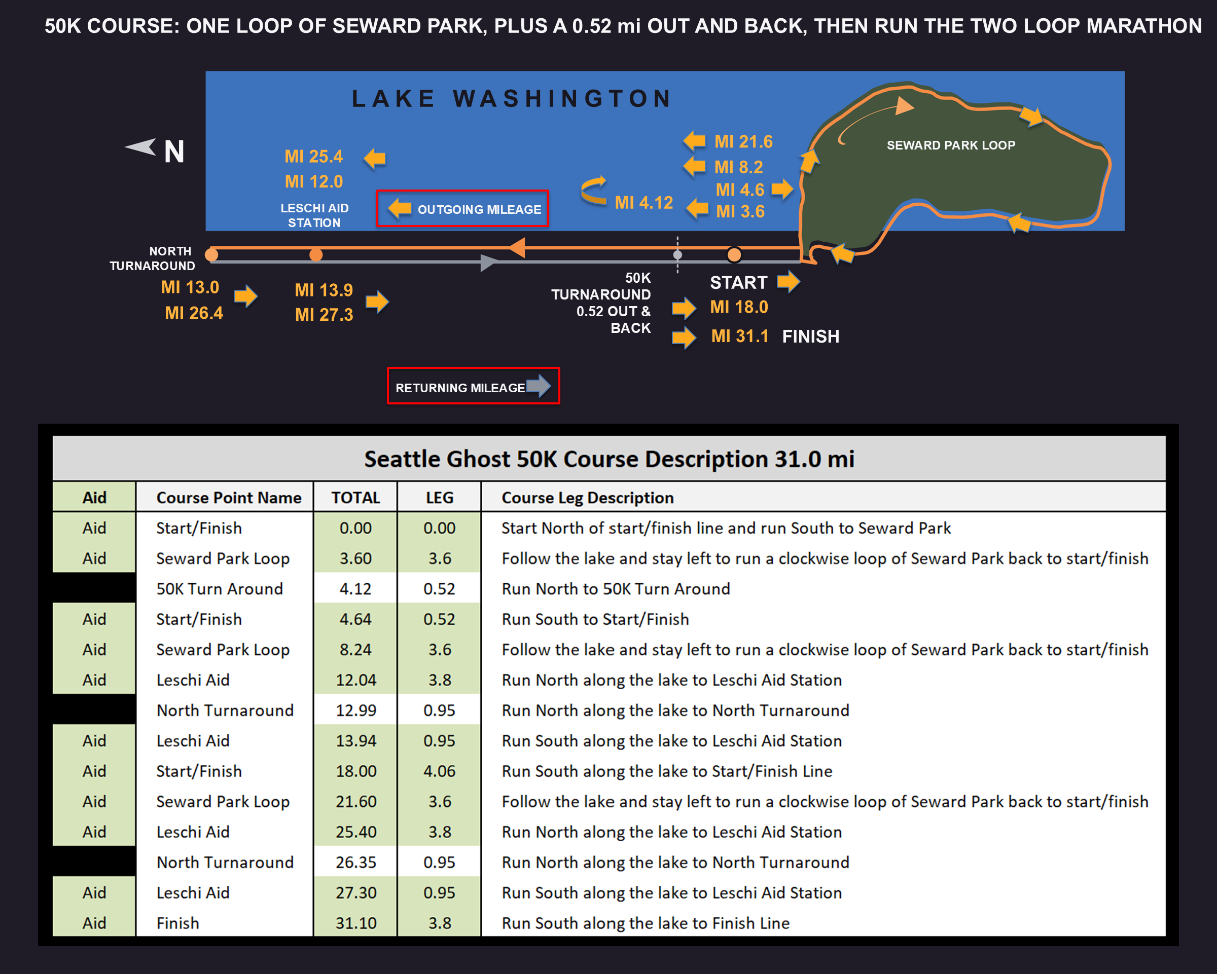Click the curved U-turn arrow near MI 4.12

click(x=594, y=191)
